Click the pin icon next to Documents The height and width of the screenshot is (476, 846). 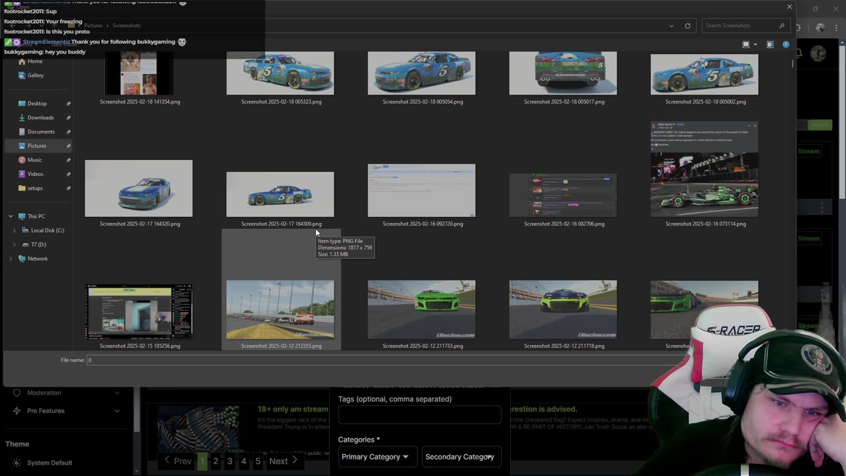68,132
